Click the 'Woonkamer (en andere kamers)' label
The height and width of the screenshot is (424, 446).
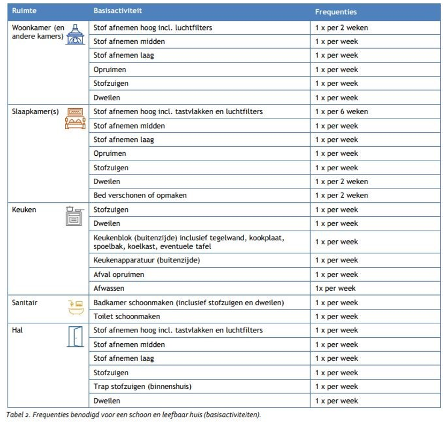[37, 32]
